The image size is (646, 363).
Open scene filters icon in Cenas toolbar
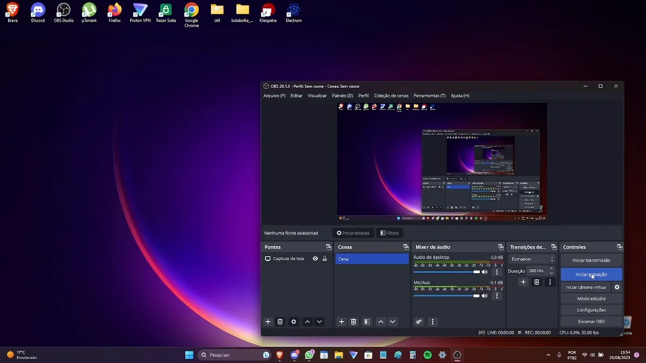pos(367,322)
